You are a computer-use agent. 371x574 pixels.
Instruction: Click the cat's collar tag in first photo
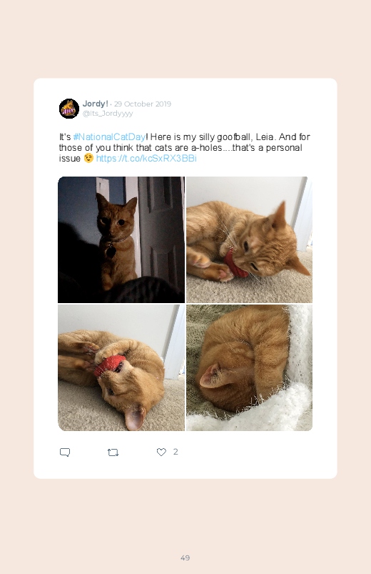(111, 251)
